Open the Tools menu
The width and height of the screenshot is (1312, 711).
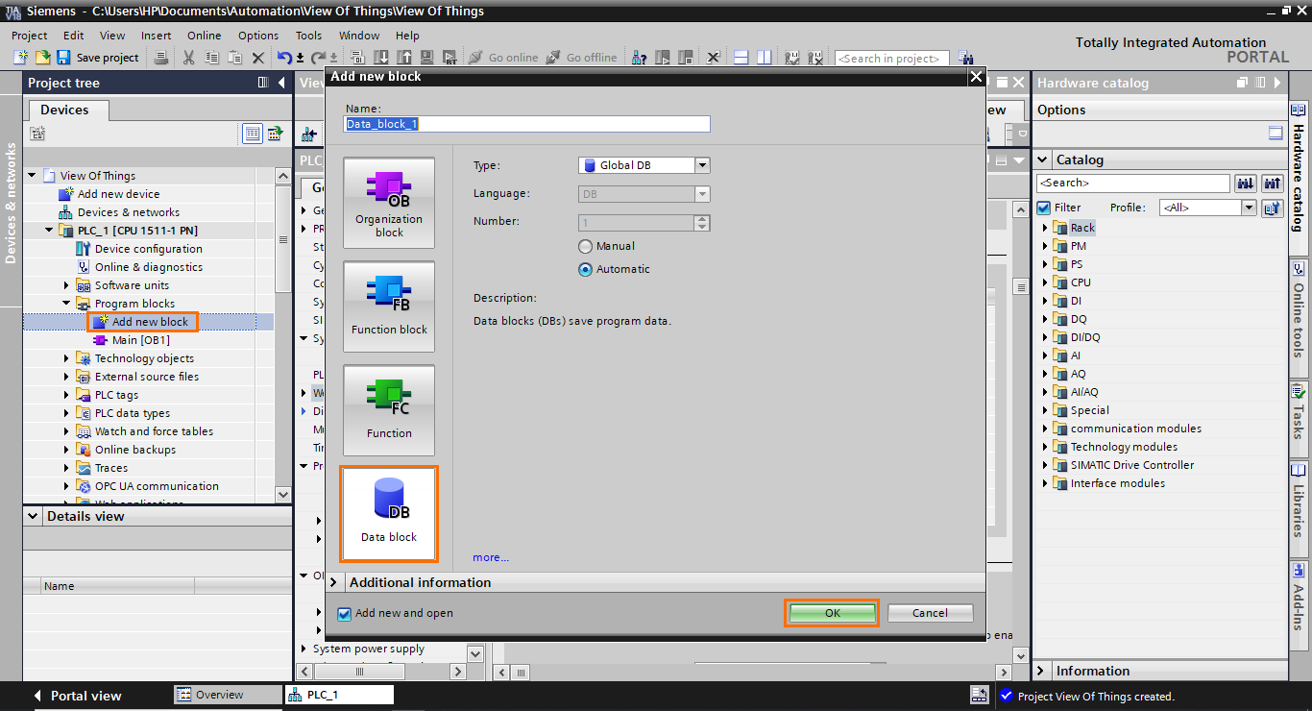coord(308,36)
